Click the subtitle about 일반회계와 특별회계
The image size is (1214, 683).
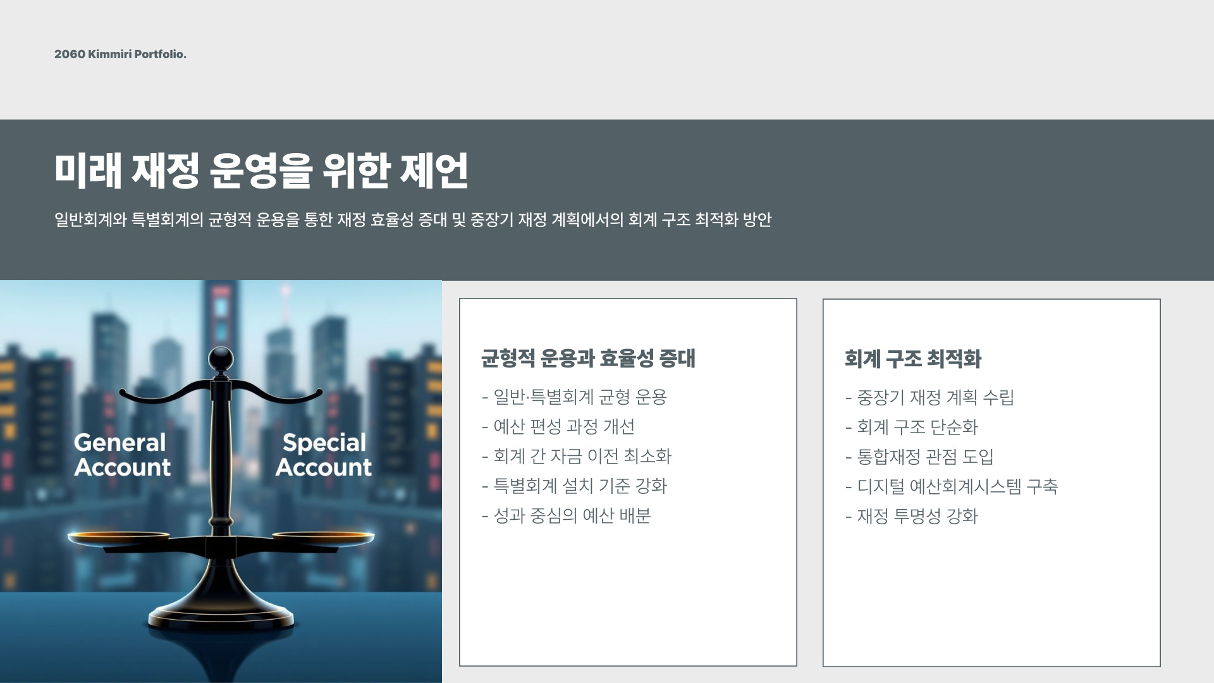click(412, 220)
